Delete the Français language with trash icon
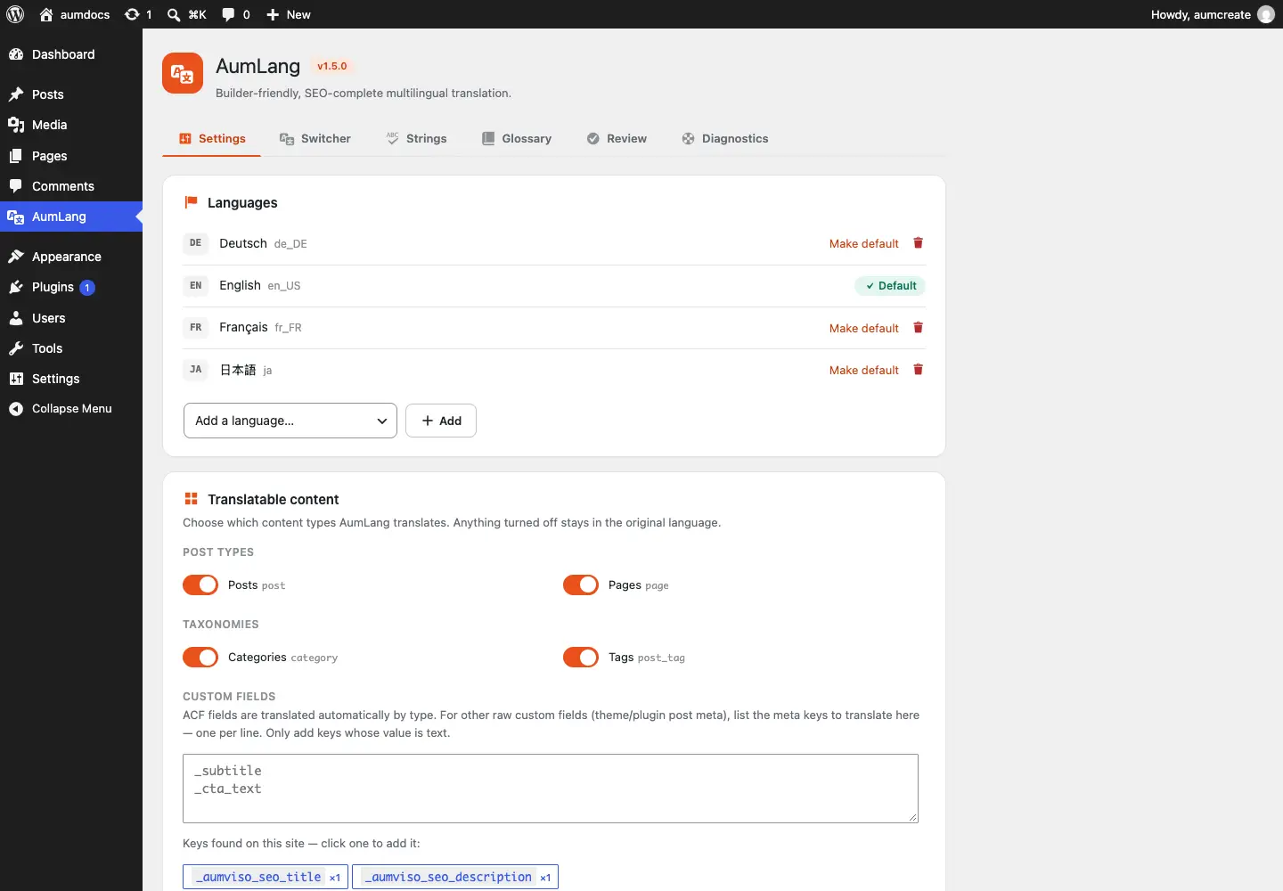The height and width of the screenshot is (891, 1283). 919,328
